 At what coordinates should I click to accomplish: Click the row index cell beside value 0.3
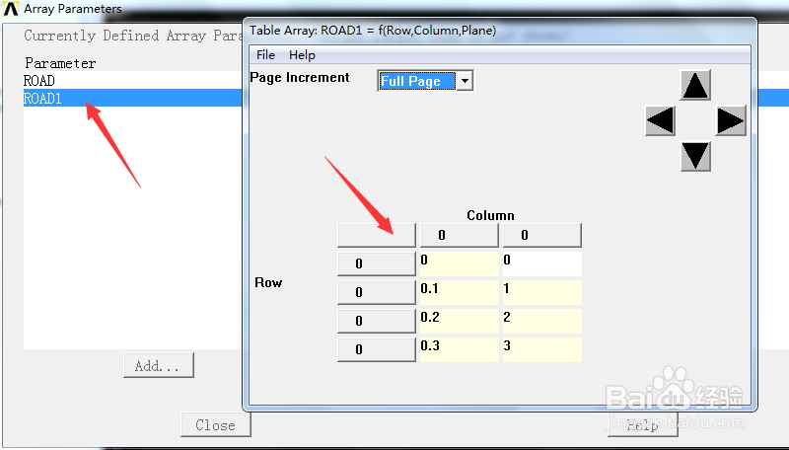coord(377,349)
